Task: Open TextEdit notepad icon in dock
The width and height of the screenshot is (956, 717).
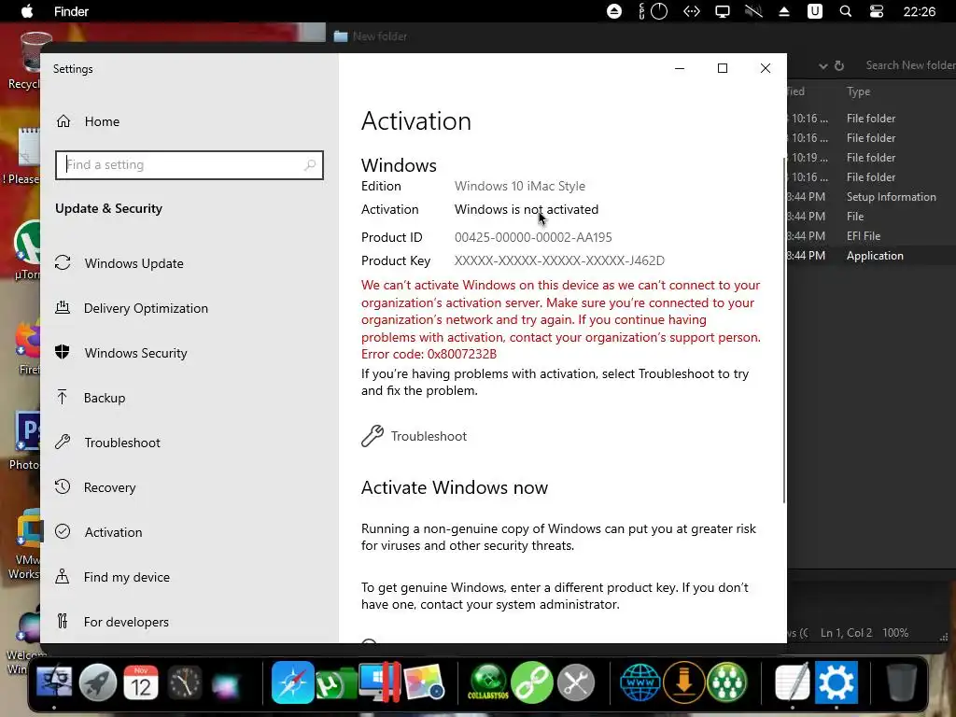Action: click(792, 682)
